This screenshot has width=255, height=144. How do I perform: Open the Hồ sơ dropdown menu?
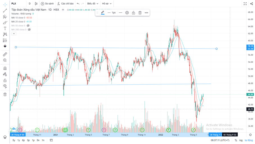[x=107, y=4]
